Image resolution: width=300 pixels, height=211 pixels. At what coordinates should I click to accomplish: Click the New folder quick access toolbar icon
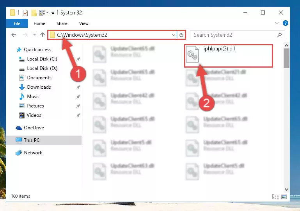point(34,13)
